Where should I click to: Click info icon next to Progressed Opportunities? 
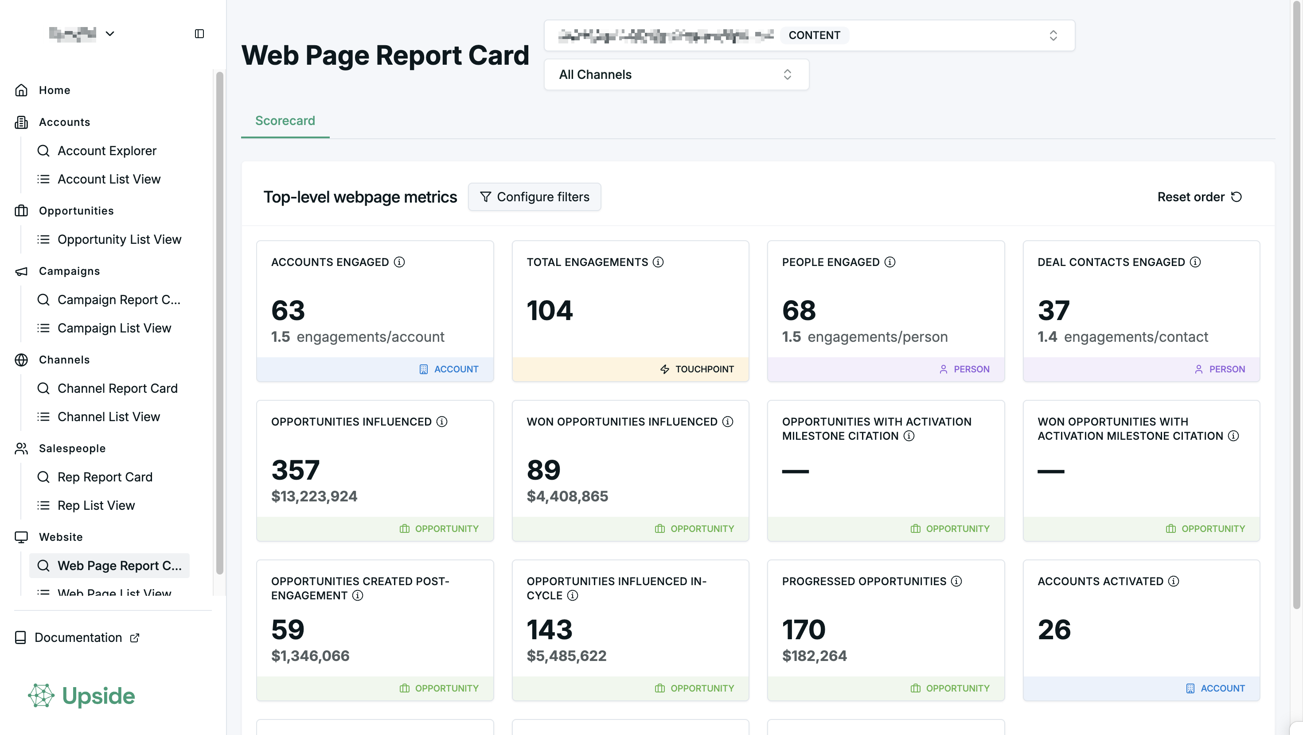[x=956, y=581]
